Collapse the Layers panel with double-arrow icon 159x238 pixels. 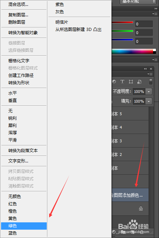pyautogui.click(x=145, y=69)
